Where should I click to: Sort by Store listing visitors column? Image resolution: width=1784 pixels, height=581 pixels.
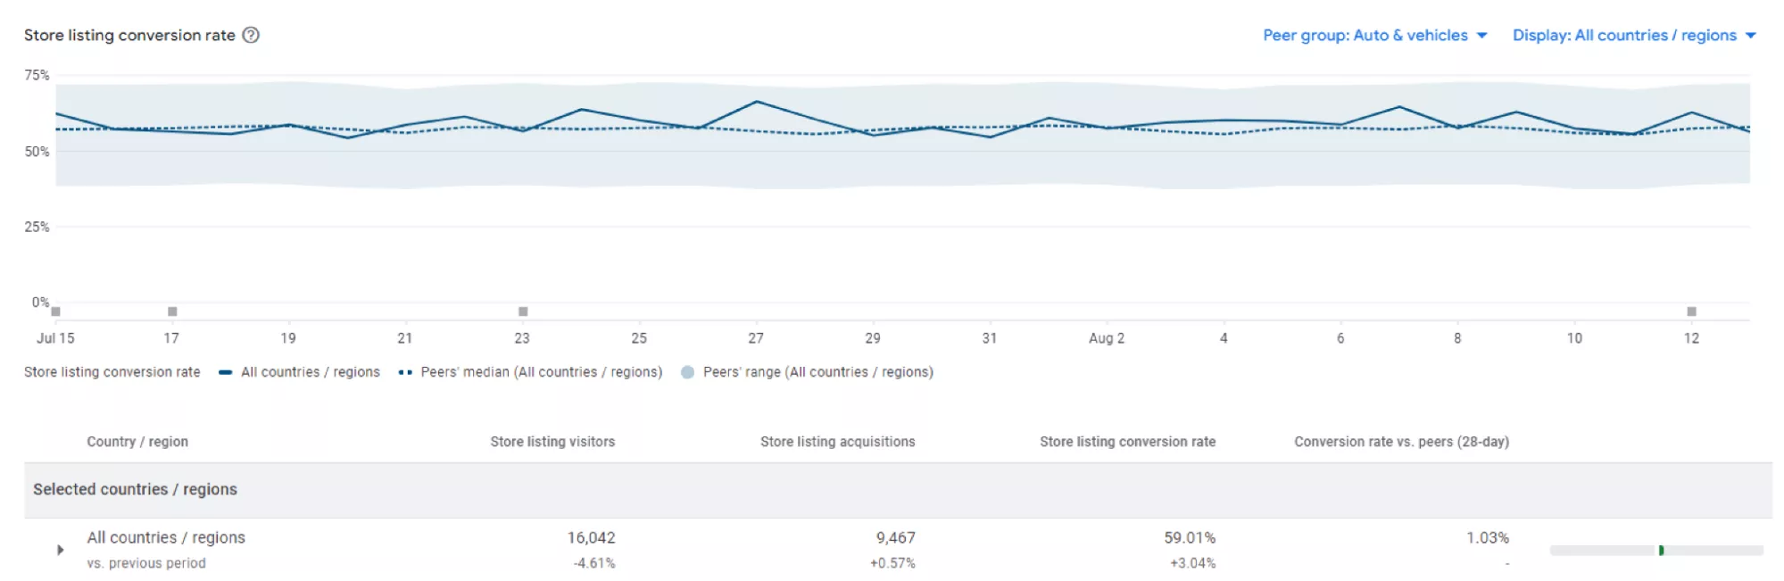coord(552,442)
